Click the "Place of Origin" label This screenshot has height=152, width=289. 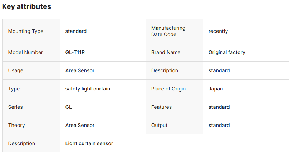168,89
